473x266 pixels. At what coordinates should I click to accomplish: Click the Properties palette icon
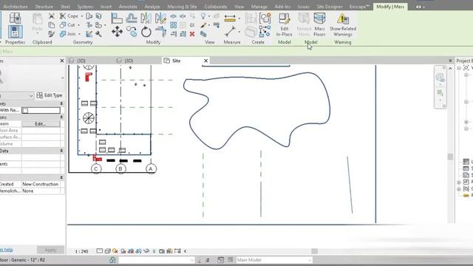pyautogui.click(x=15, y=32)
